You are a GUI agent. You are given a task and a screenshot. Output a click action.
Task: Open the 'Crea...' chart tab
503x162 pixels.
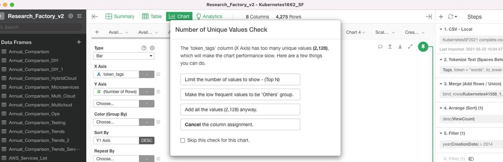415,32
